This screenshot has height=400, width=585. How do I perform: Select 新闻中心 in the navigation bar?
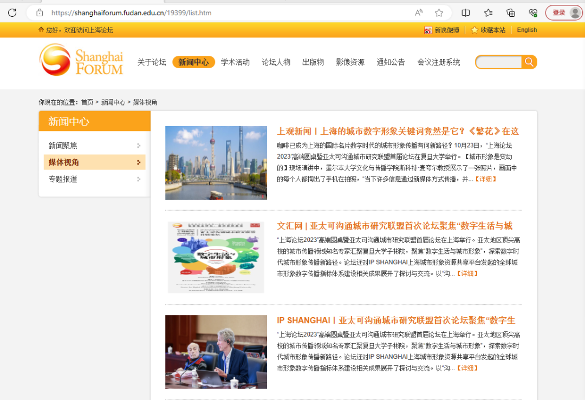[193, 62]
